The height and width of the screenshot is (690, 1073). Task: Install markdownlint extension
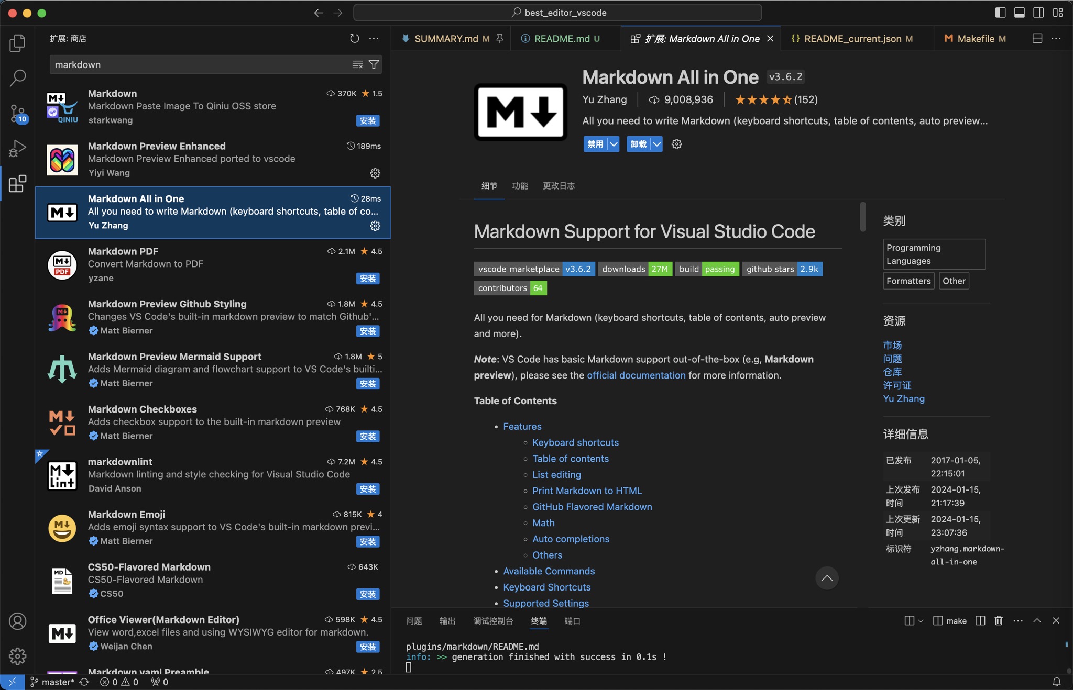(368, 489)
